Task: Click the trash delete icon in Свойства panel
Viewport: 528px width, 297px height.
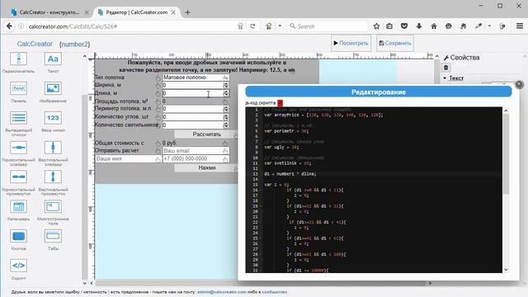Action: (445, 68)
